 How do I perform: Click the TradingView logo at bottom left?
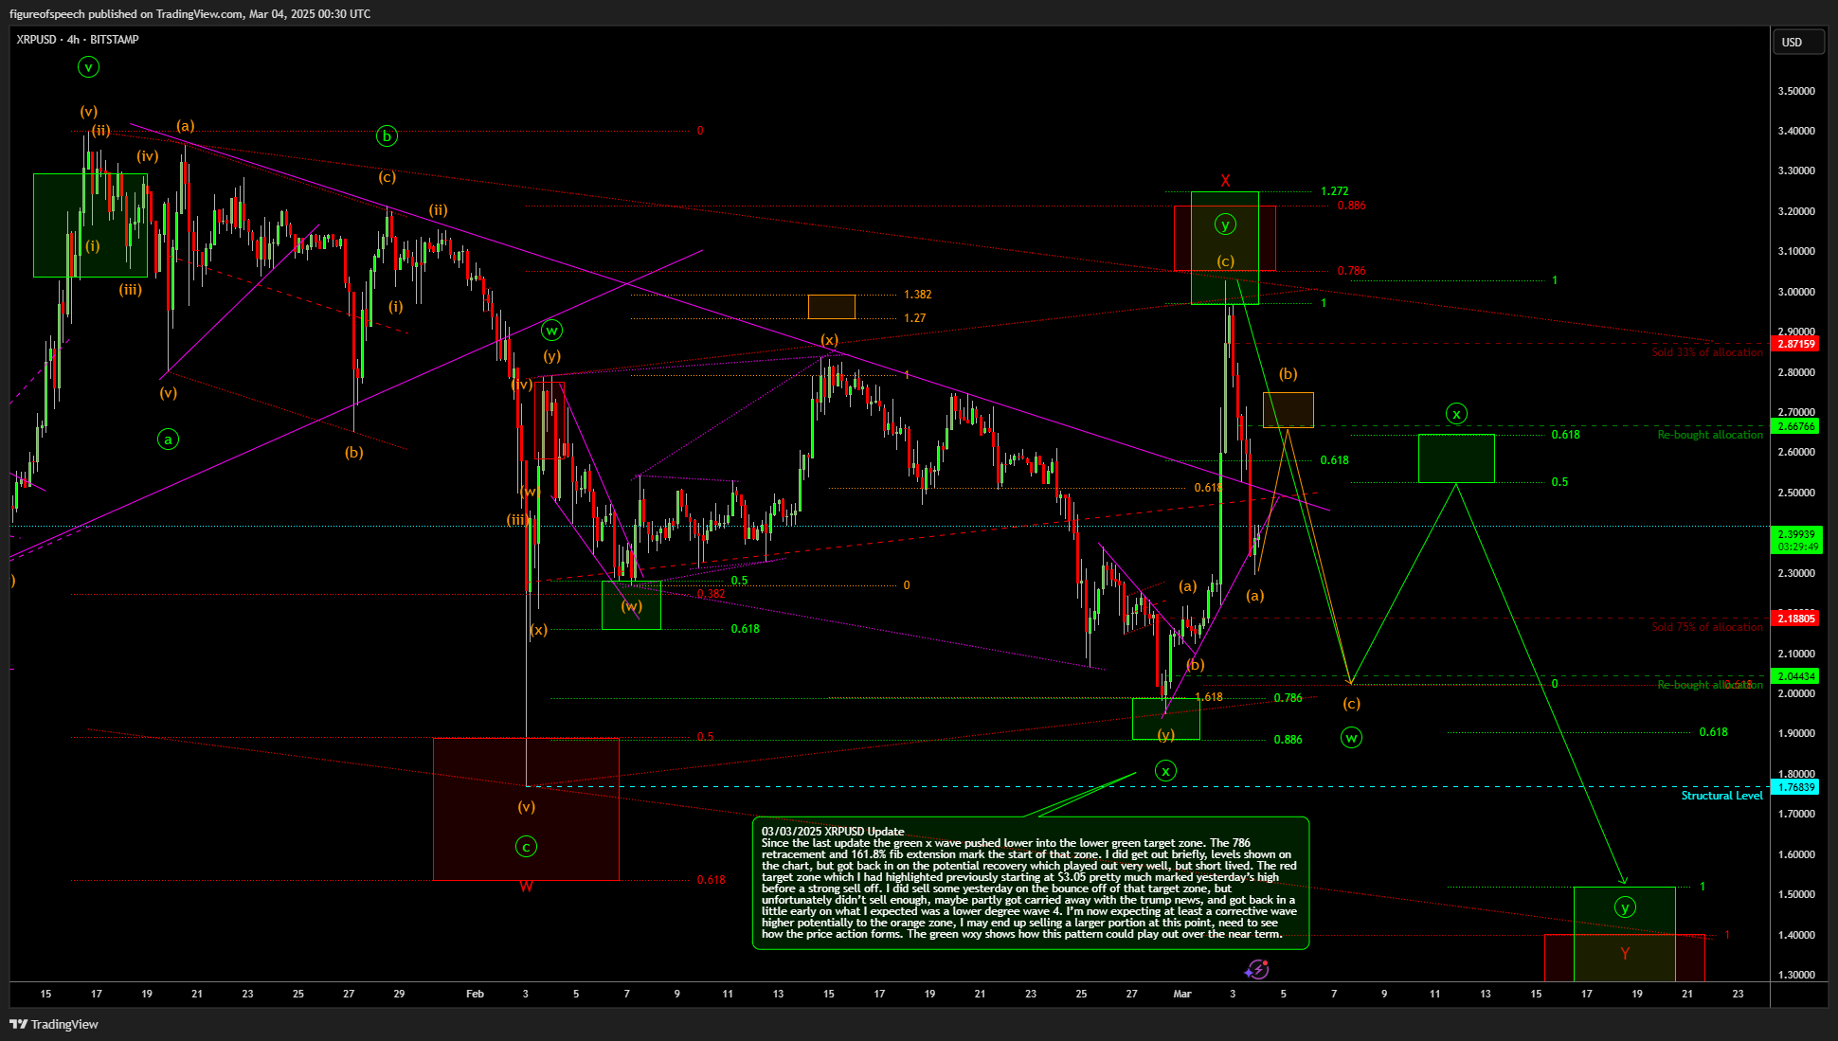click(54, 1024)
